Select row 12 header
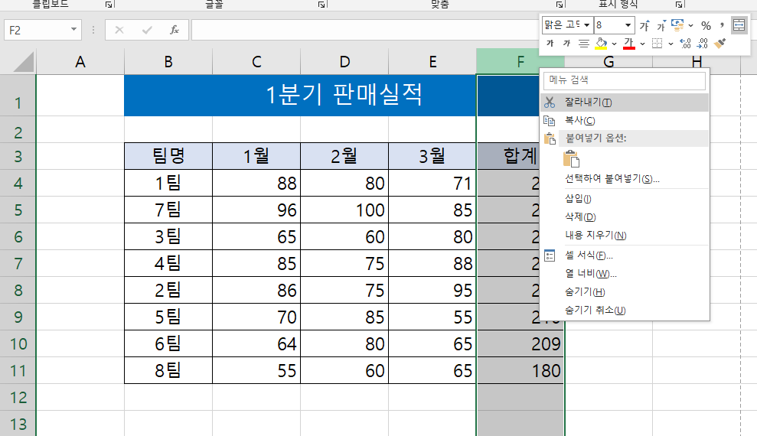Image resolution: width=757 pixels, height=436 pixels. click(x=18, y=398)
